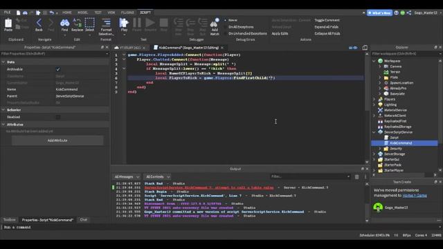The height and width of the screenshot is (249, 443).
Task: Click the ReplicatedStorage icon in Explorer
Action: tap(380, 127)
